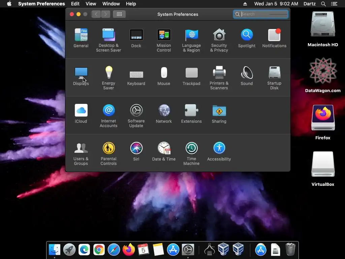Viewport: 345px width, 259px height.
Task: Open the Trackpad preferences pane
Action: tap(191, 76)
